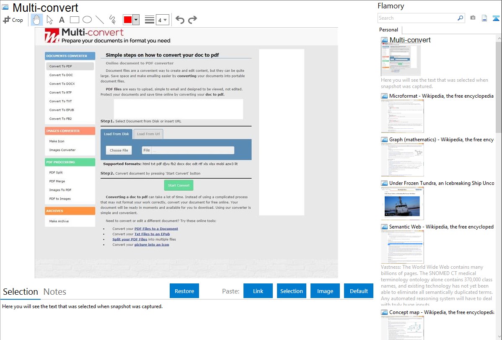Open the PDF Files to a Document link
Viewport: 502px width, 340px height.
pos(156,229)
